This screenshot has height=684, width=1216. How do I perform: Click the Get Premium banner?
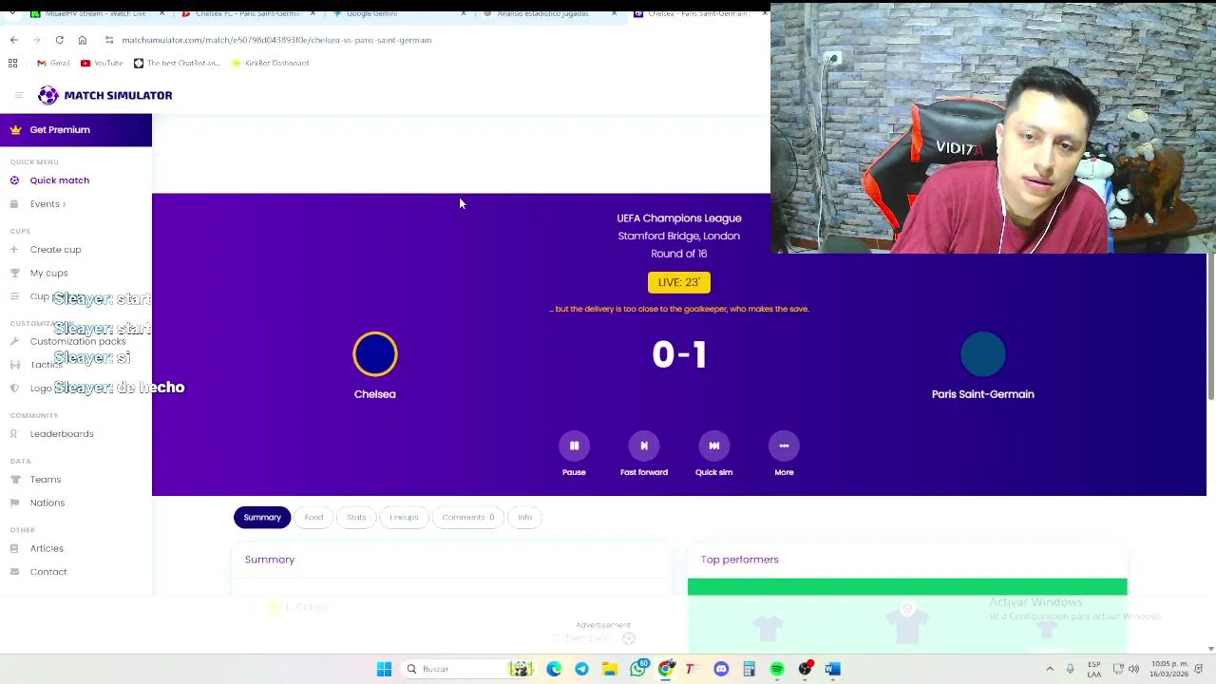pyautogui.click(x=76, y=129)
